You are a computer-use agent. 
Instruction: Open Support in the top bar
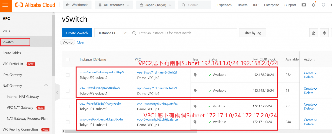(x=290, y=5)
